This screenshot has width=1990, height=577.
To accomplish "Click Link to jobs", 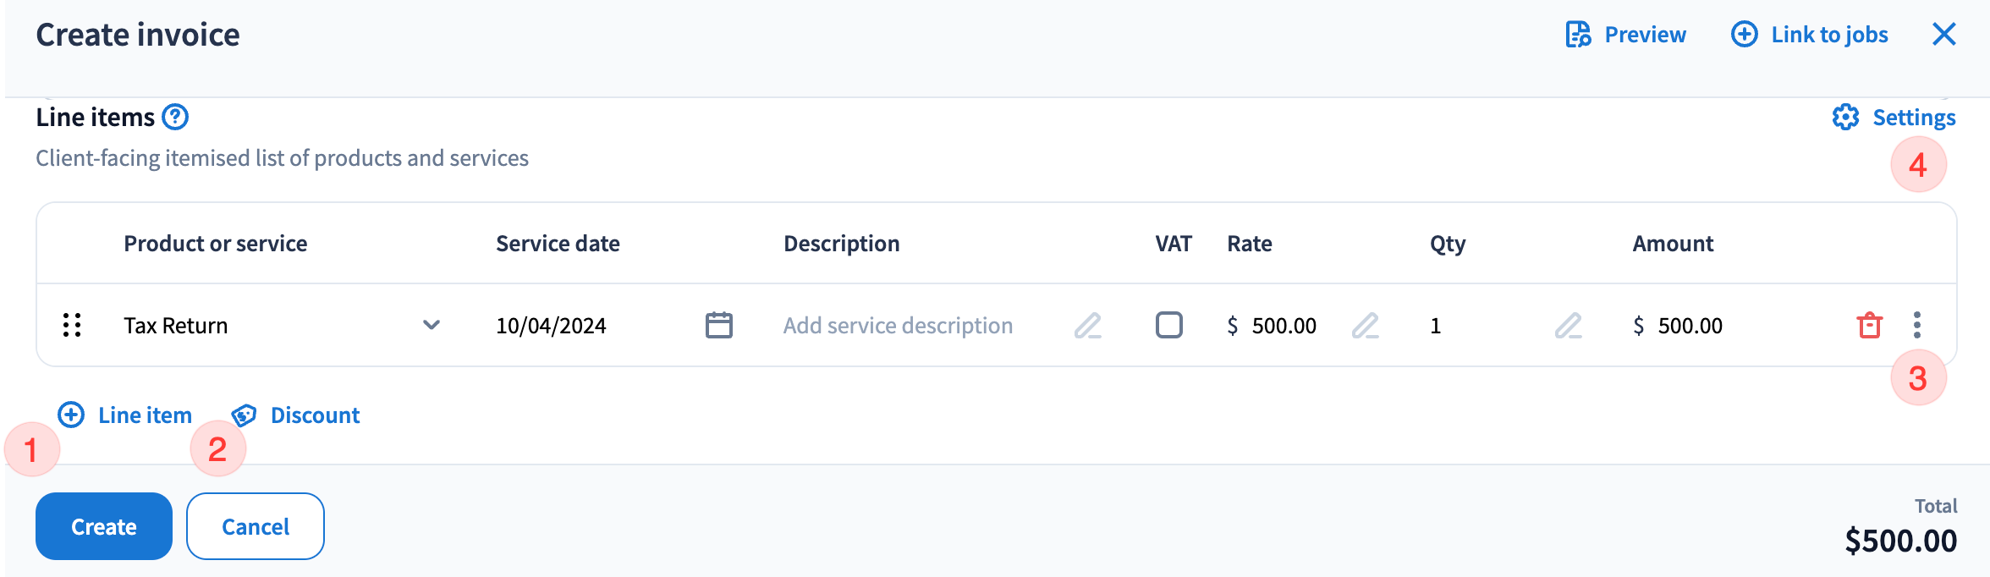I will (1810, 35).
